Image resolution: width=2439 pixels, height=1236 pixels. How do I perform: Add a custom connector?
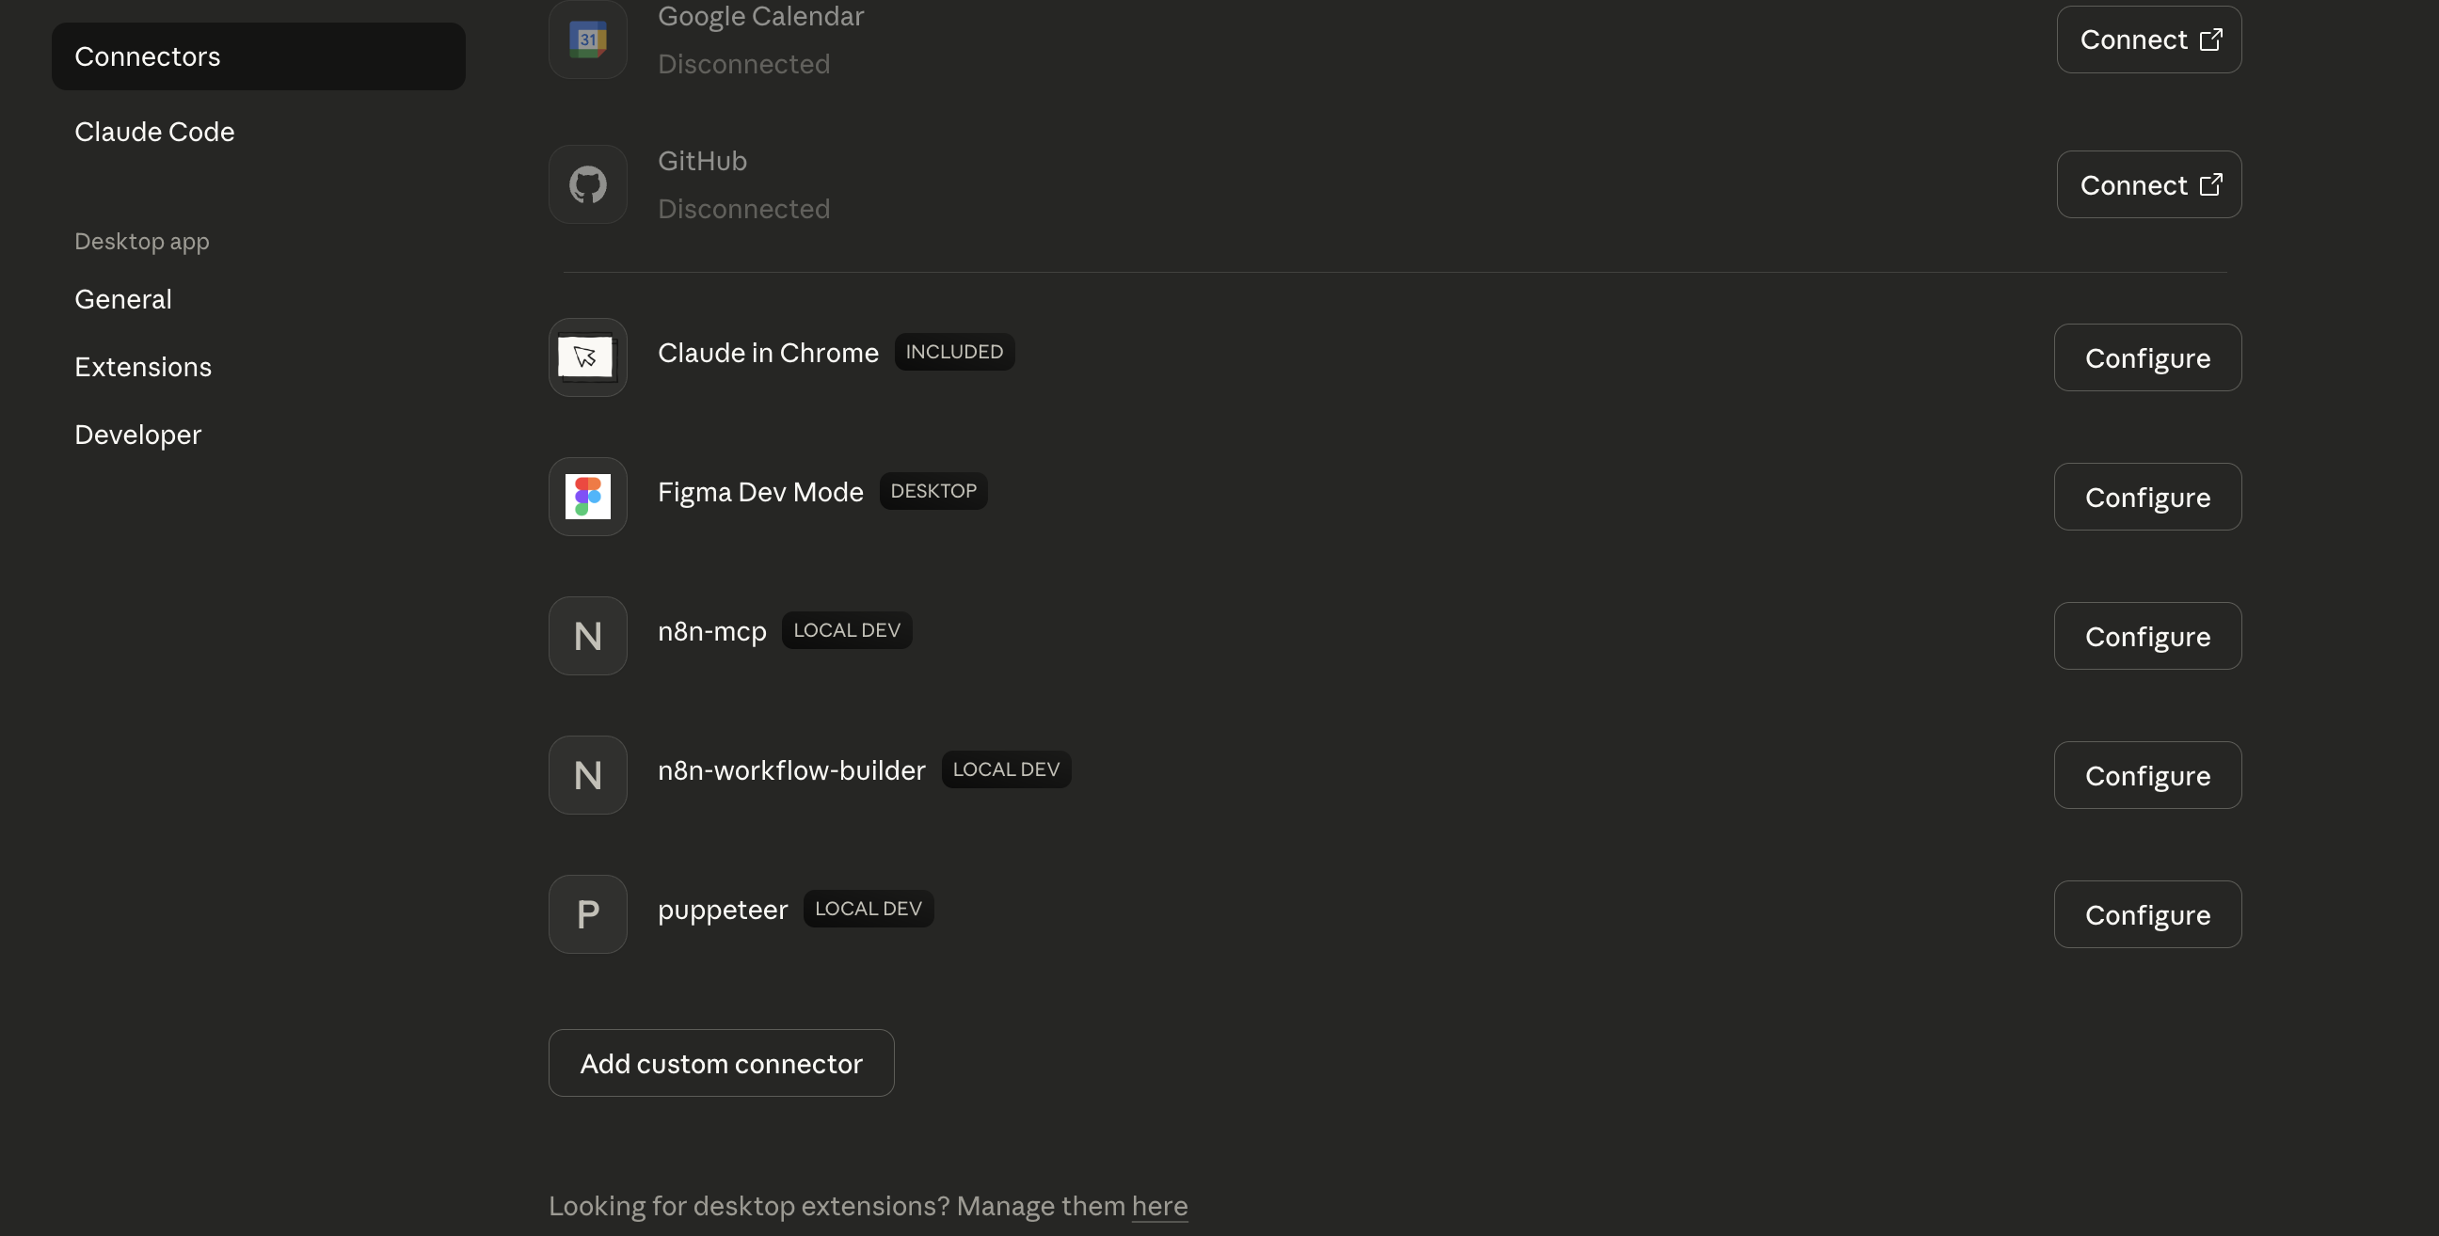721,1063
